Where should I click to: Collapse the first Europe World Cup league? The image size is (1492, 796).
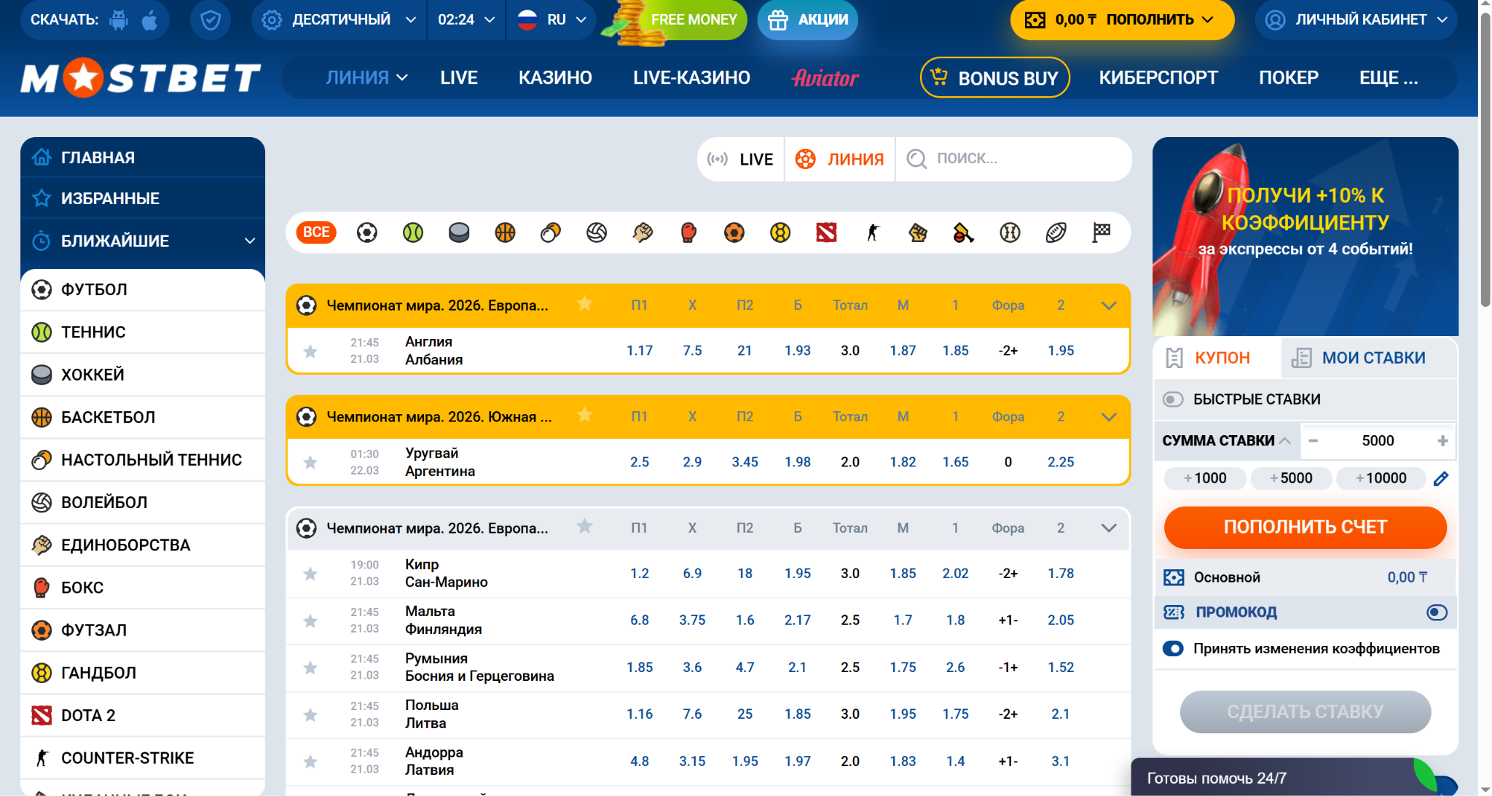[1109, 305]
